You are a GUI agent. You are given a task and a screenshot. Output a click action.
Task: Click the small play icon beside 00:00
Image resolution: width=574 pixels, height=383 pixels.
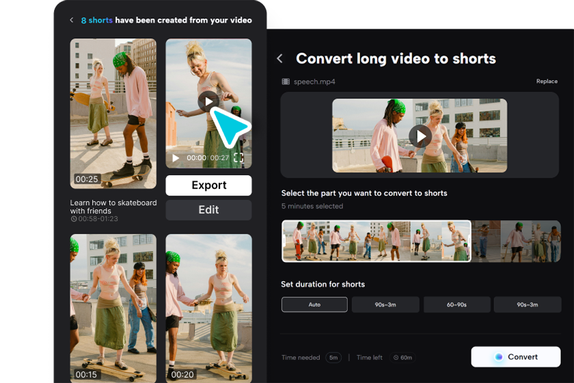(176, 158)
